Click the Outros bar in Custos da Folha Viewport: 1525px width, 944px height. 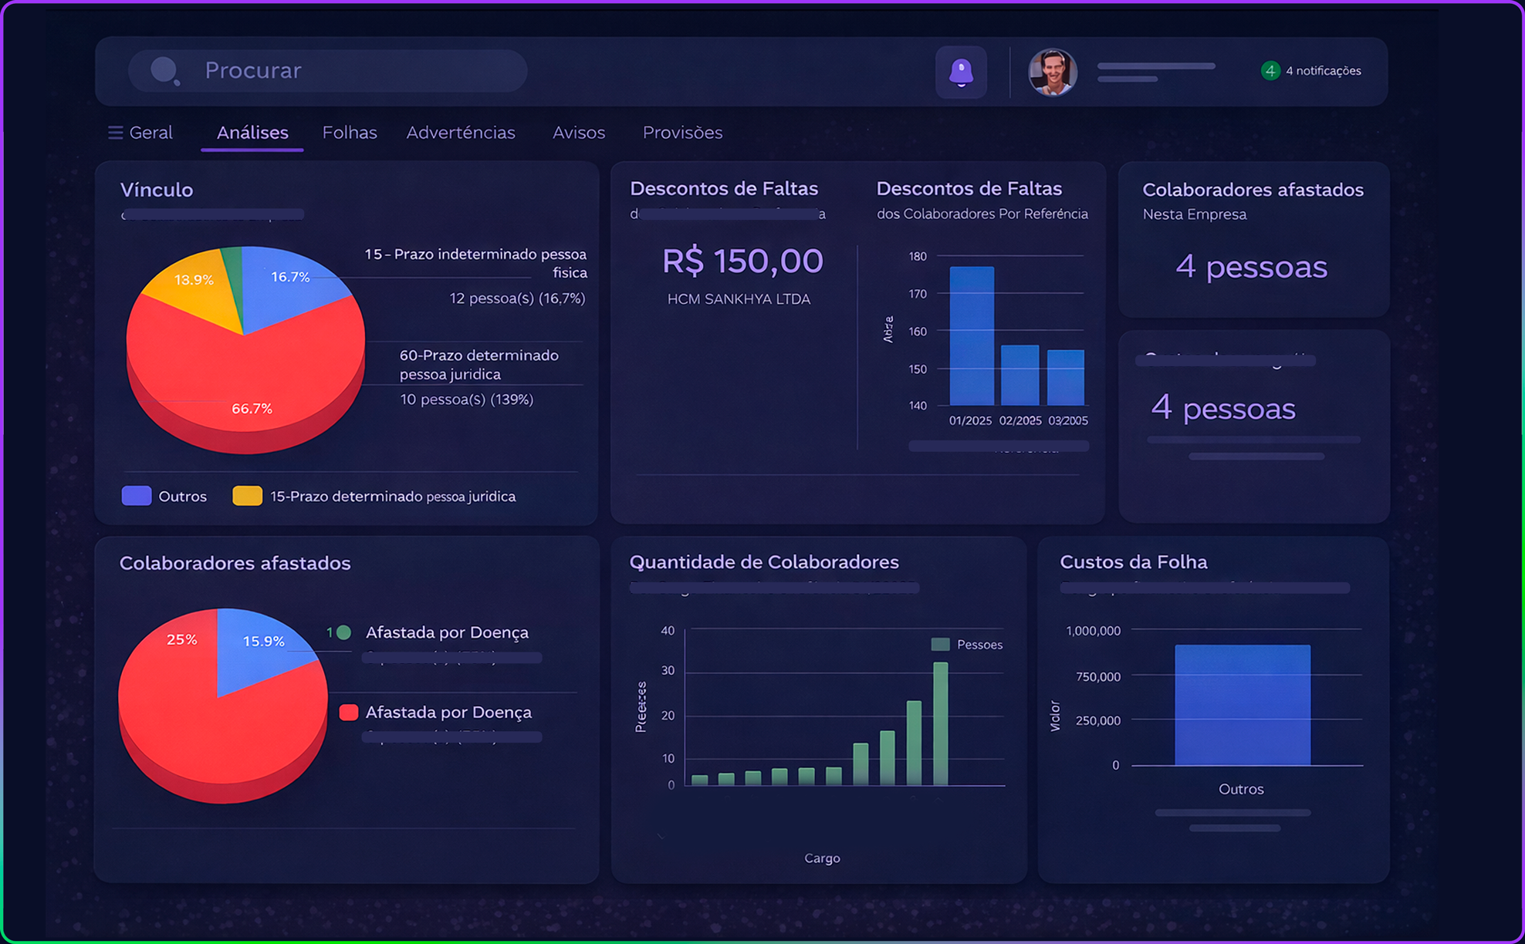(x=1242, y=704)
